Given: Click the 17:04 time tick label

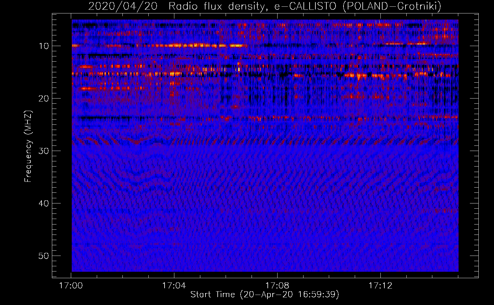Looking at the screenshot, I should (174, 286).
